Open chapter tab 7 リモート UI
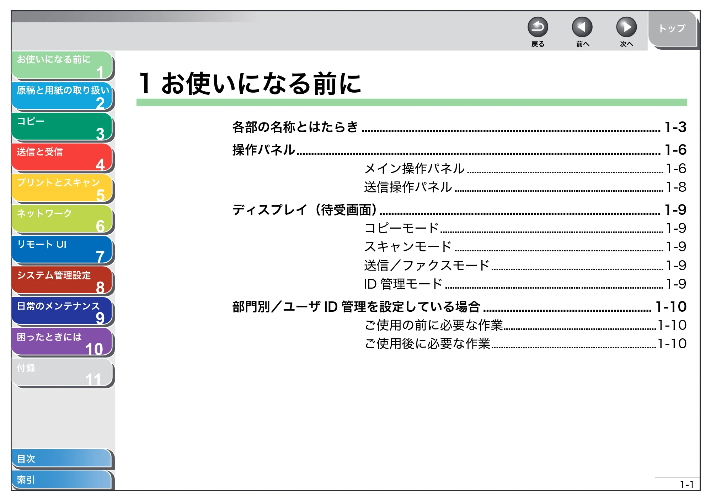711x502 pixels. (x=62, y=250)
